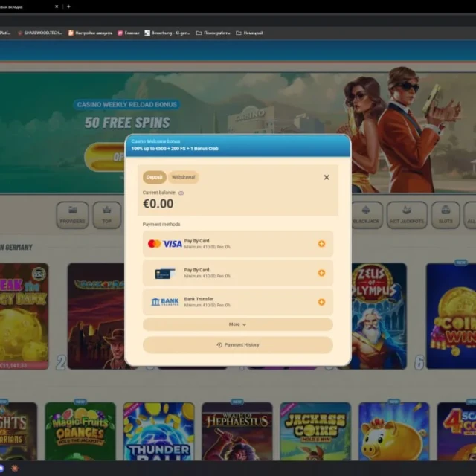Open the Coin Win game thumbnail
476x476 pixels.
click(451, 316)
